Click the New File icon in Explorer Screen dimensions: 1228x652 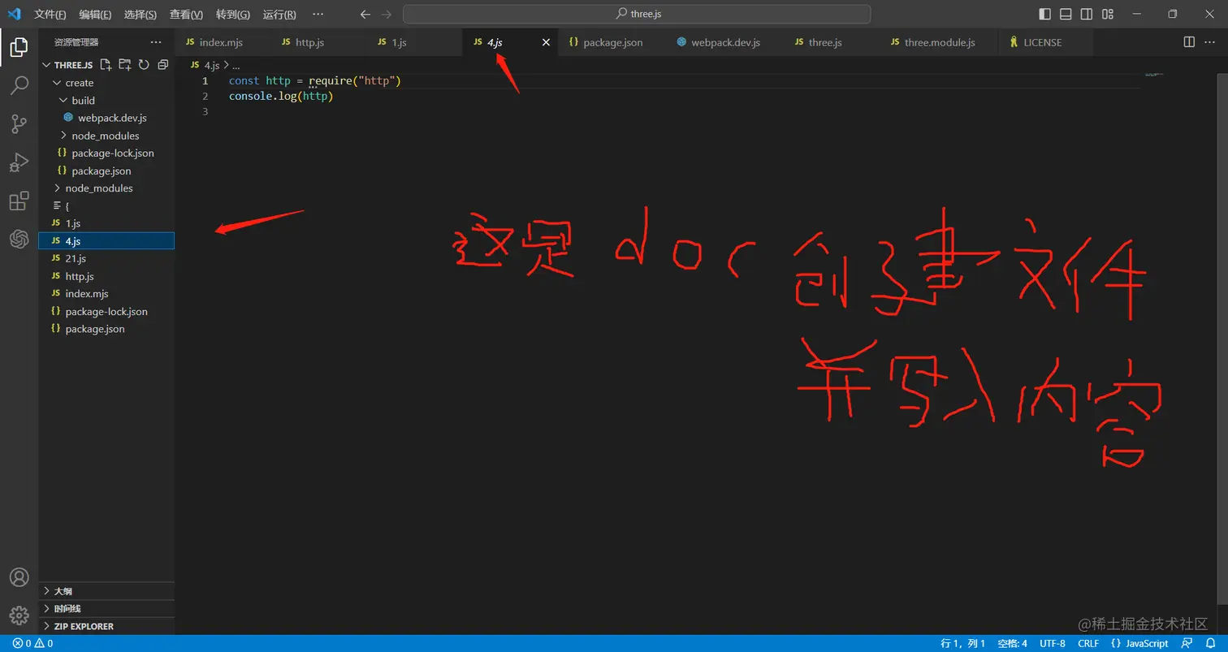105,64
